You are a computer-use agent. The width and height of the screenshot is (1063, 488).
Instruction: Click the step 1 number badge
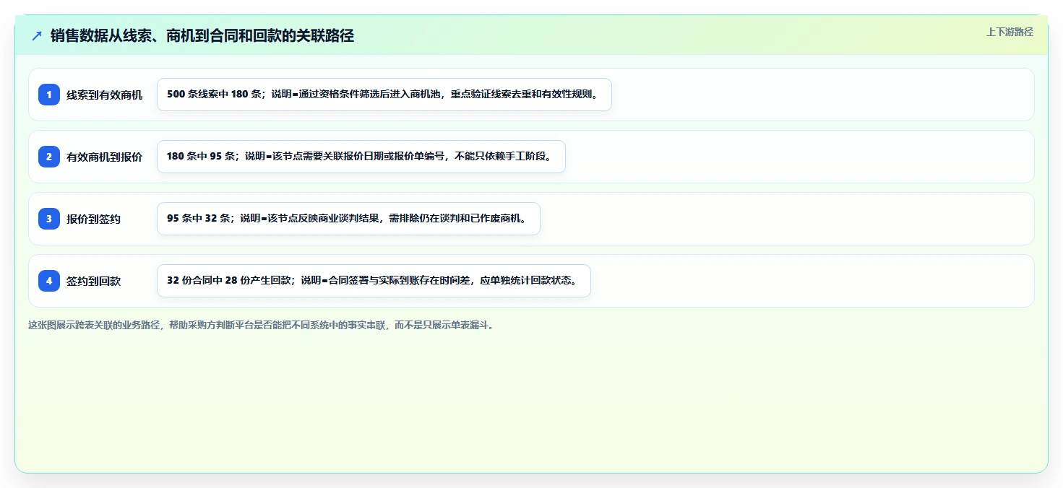tap(49, 95)
